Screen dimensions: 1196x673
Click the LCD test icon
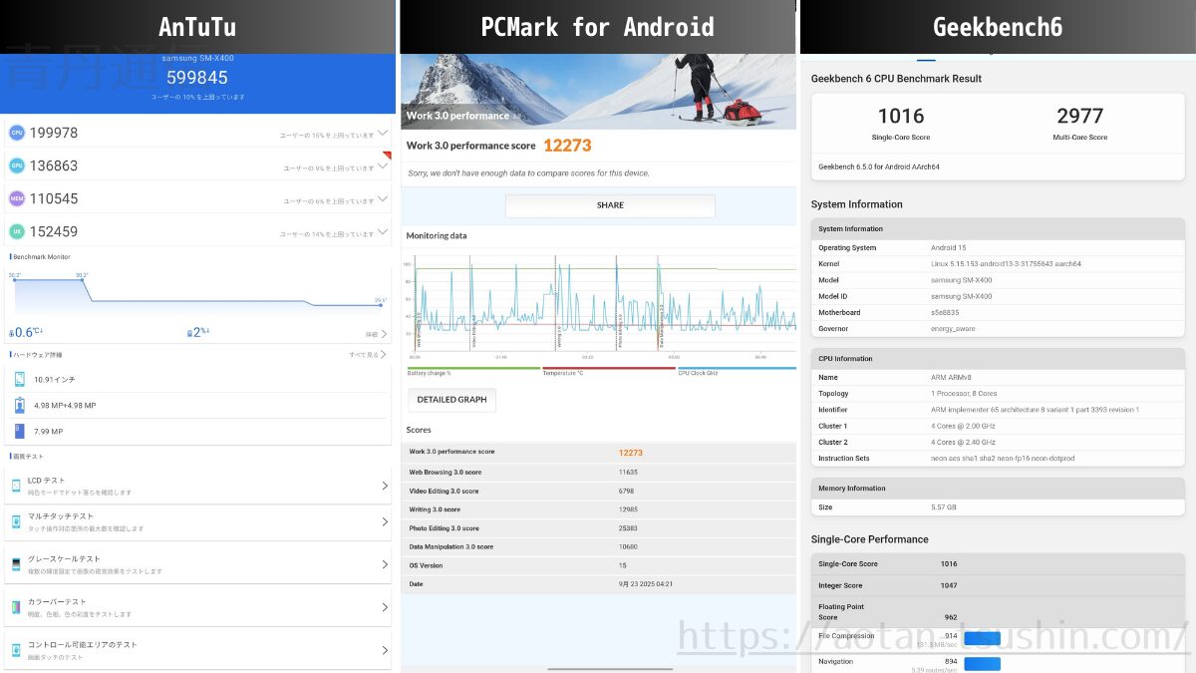point(16,486)
